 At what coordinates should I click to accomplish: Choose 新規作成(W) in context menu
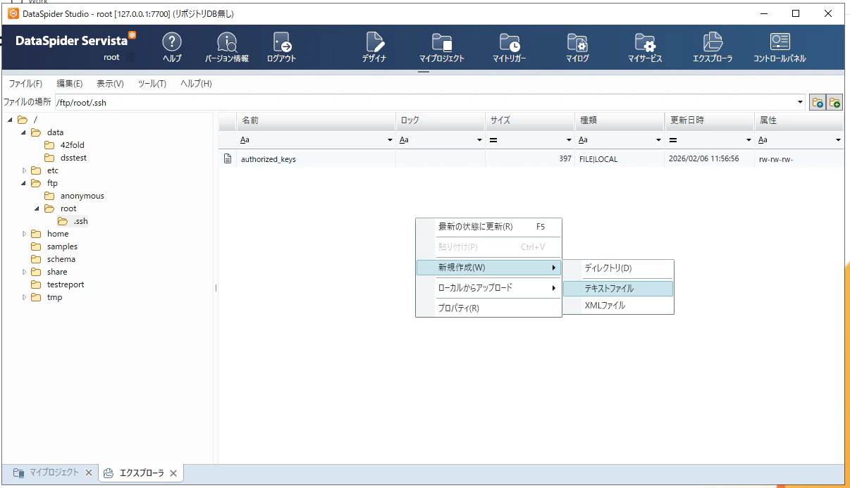488,268
